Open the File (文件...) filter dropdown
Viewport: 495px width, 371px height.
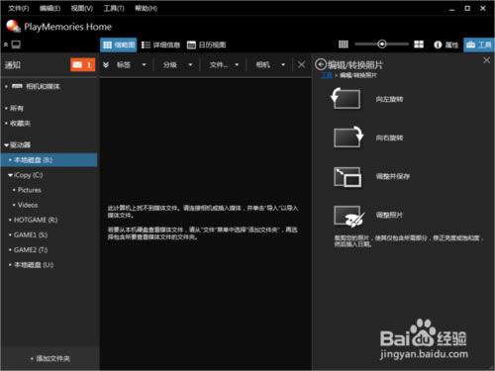pos(224,65)
